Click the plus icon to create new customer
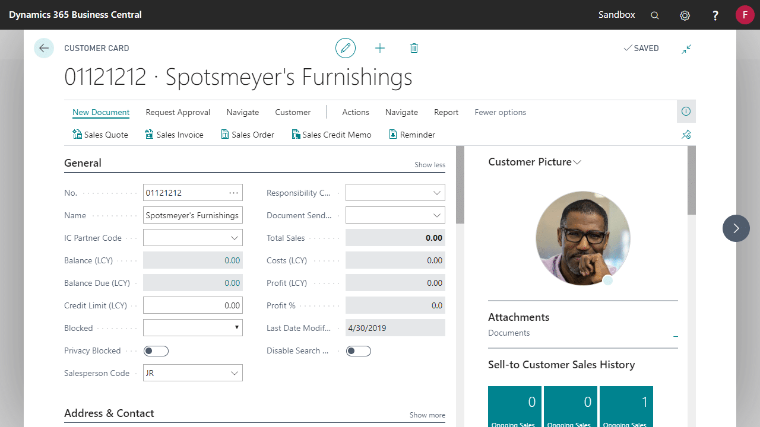This screenshot has width=760, height=427. coord(380,48)
